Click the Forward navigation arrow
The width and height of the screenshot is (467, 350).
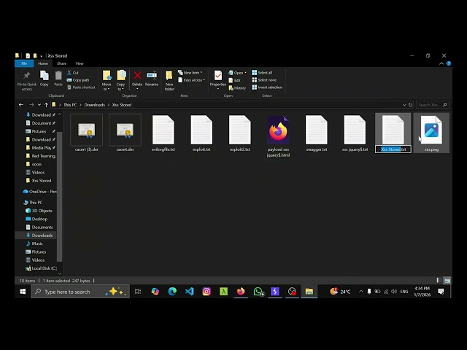(x=31, y=105)
